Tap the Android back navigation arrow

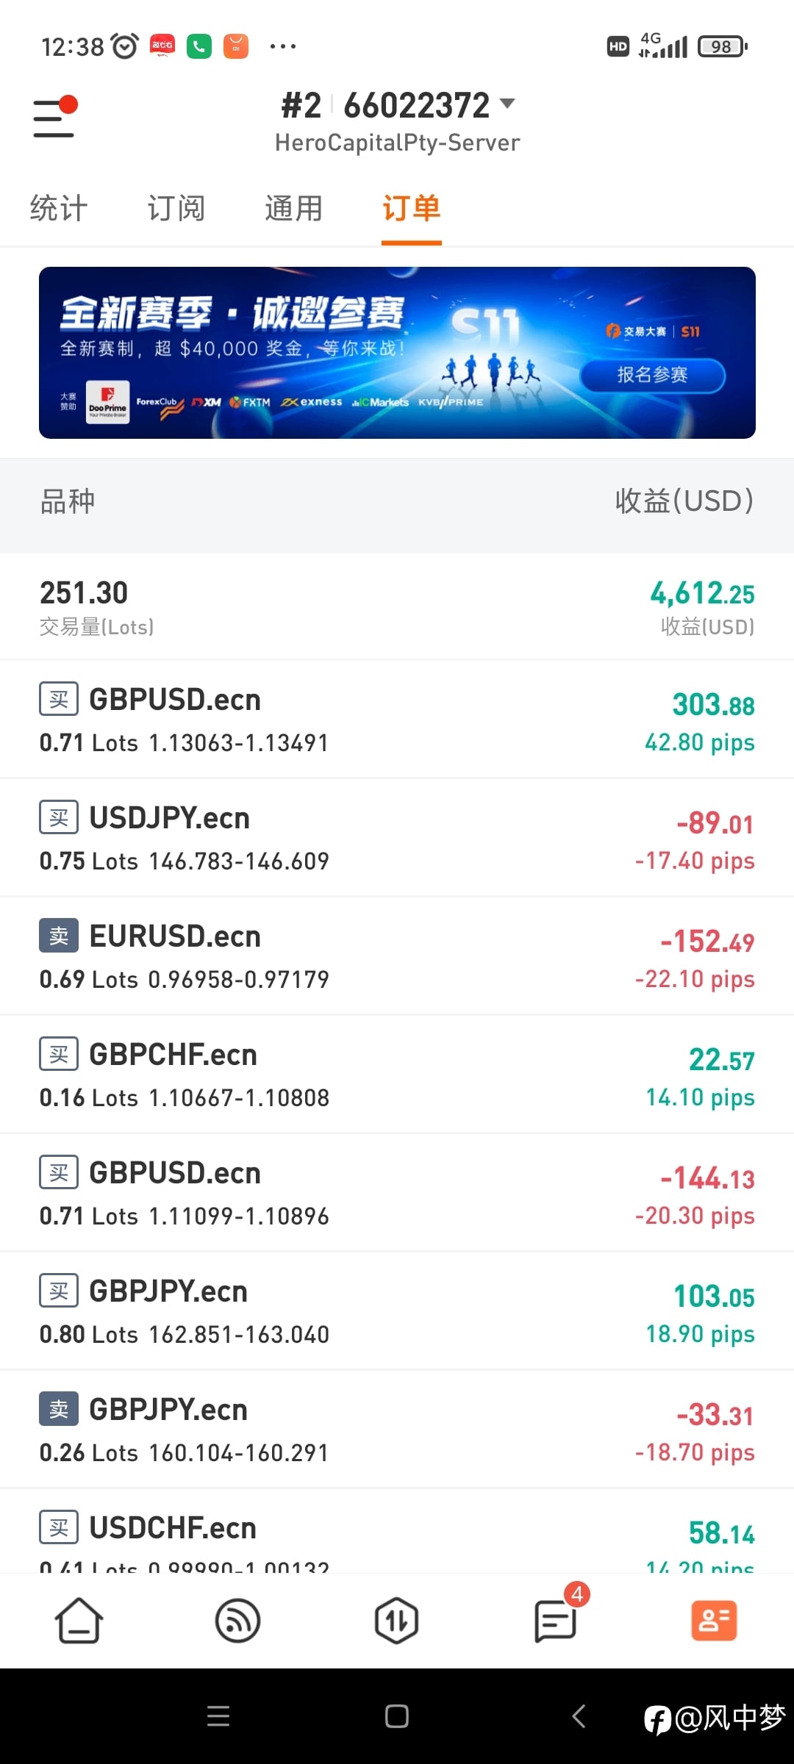click(x=579, y=1716)
